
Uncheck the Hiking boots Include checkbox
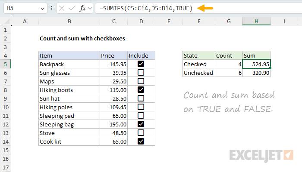141,89
